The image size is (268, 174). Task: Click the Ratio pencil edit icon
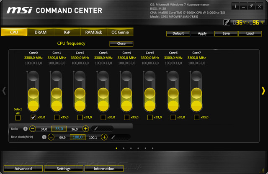pyautogui.click(x=96, y=128)
